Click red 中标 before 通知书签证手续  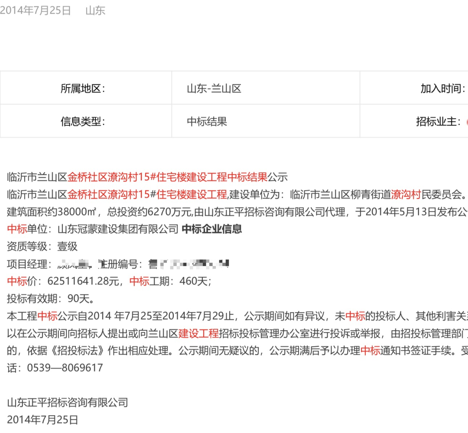[x=370, y=351]
